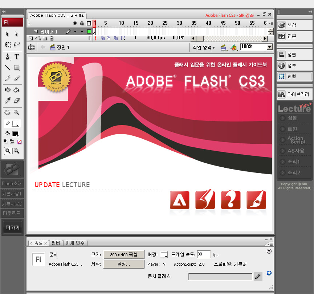This screenshot has height=294, width=314.
Task: Click the 퍼가기 button
Action: [12, 227]
